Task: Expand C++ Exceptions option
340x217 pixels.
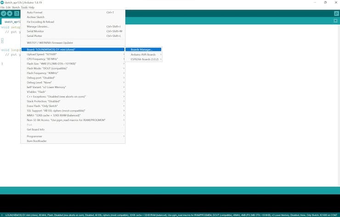Action: point(73,97)
